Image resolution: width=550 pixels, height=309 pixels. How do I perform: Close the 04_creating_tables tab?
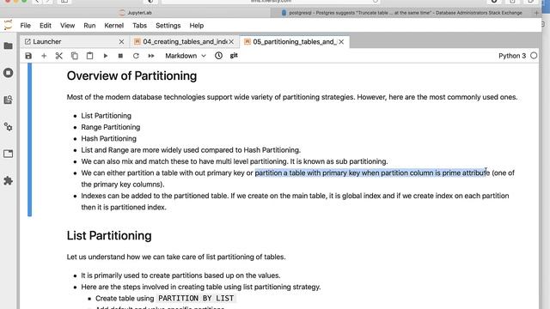[231, 42]
